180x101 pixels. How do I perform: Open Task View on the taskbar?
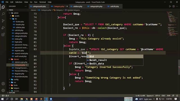(17, 99)
